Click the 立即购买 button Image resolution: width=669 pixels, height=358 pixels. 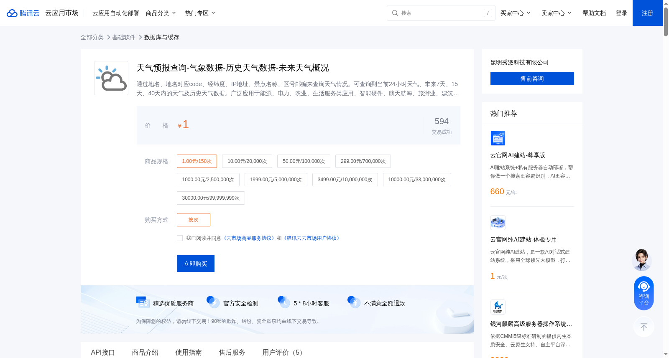pyautogui.click(x=196, y=264)
